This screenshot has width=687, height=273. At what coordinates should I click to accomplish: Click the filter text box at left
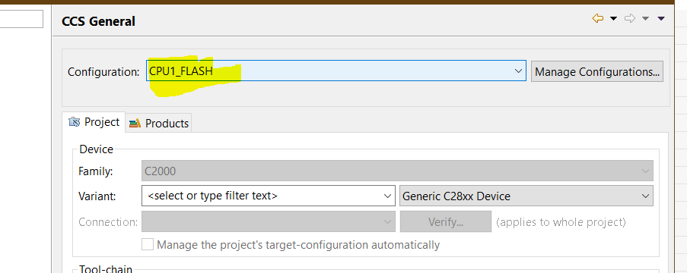coord(21,19)
